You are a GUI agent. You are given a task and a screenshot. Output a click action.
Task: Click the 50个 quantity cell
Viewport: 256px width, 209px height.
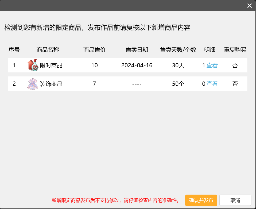pyautogui.click(x=178, y=84)
